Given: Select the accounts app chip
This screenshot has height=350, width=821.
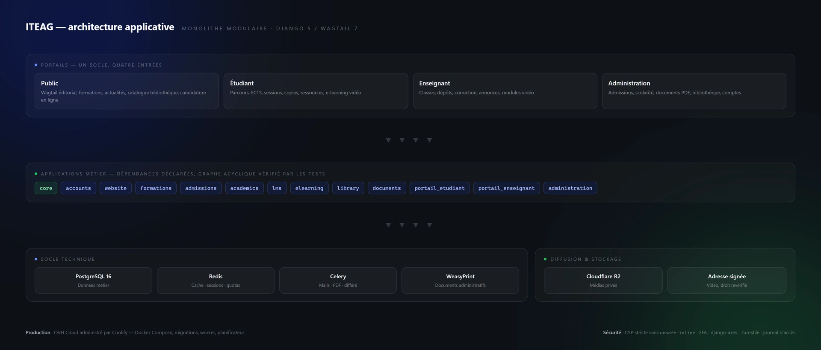Looking at the screenshot, I should [x=78, y=188].
